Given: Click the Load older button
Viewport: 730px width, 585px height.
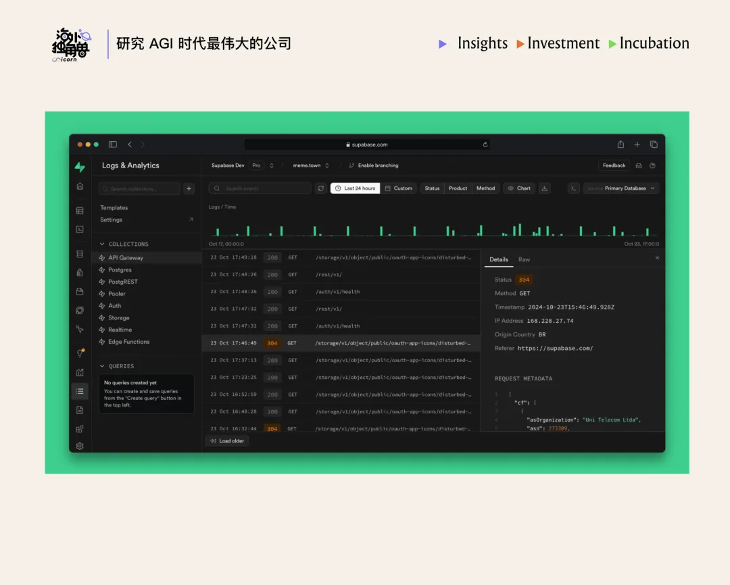Looking at the screenshot, I should [x=227, y=440].
